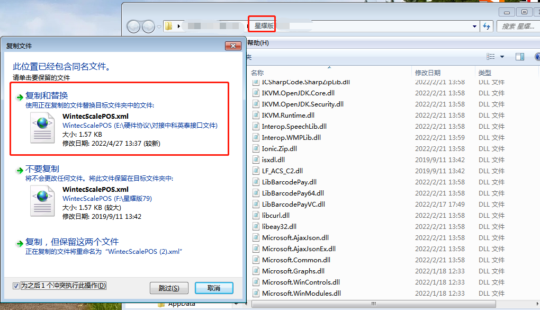The image size is (540, 310).
Task: Click the Microsoft.WinControls.dll file name
Action: 301,282
